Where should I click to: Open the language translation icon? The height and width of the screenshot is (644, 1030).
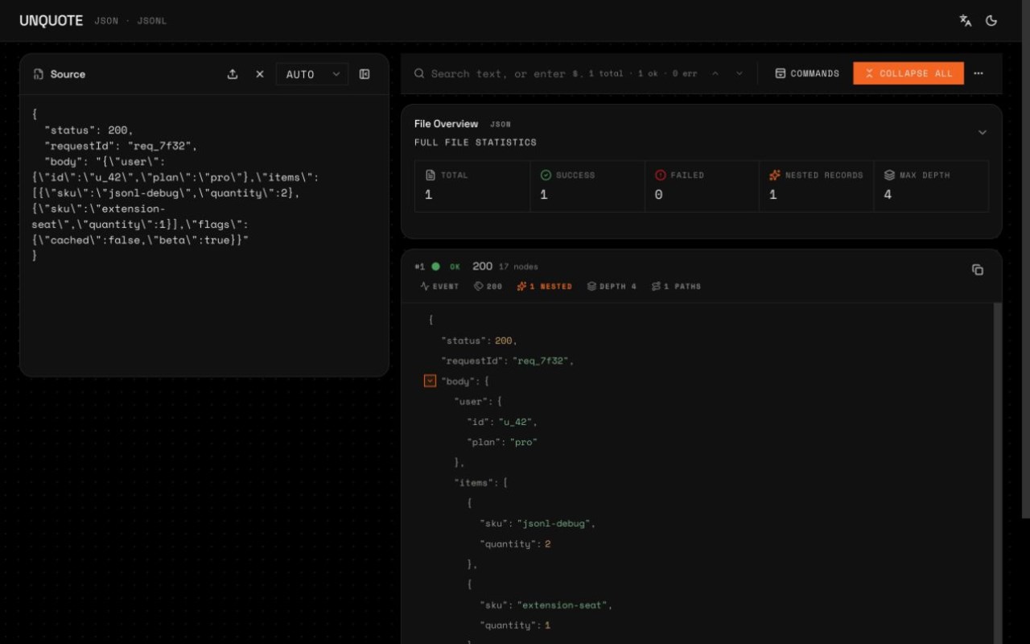point(965,21)
